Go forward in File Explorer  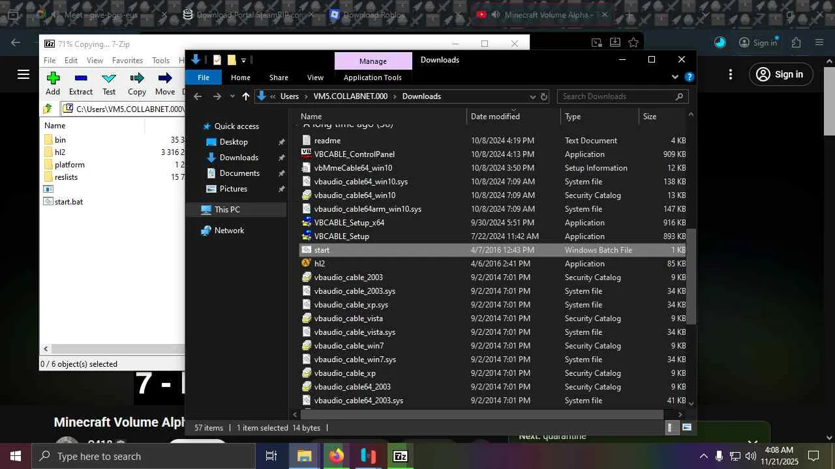pos(217,96)
